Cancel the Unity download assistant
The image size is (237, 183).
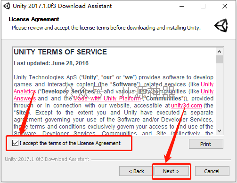(x=212, y=171)
